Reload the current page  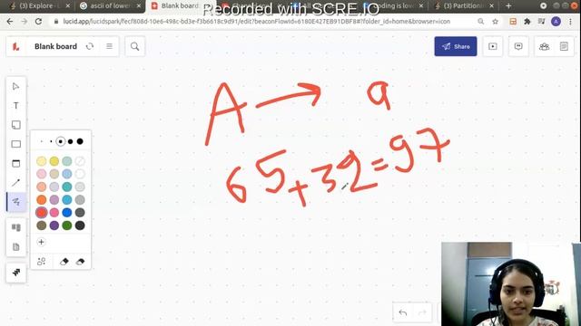tap(38, 22)
